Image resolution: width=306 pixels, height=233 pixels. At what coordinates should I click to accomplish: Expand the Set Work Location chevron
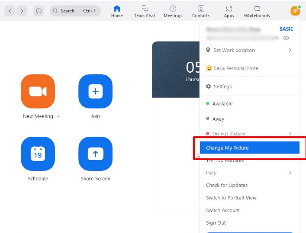tap(290, 50)
